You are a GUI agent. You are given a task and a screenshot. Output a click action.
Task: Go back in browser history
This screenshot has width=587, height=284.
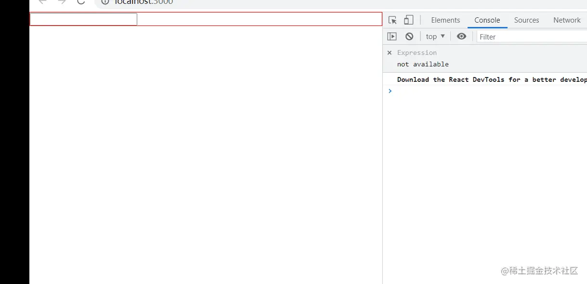(x=42, y=2)
